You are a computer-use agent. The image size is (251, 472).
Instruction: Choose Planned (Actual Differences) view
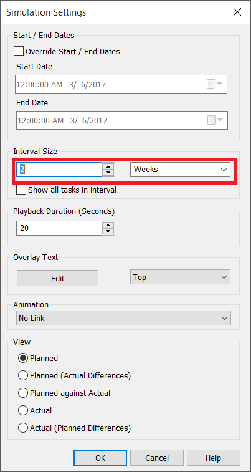point(23,376)
